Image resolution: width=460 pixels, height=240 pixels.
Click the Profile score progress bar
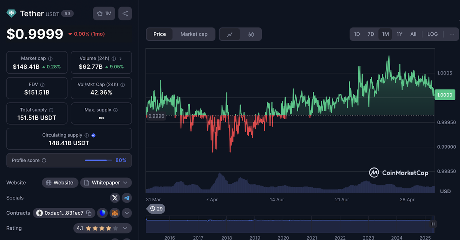click(98, 160)
